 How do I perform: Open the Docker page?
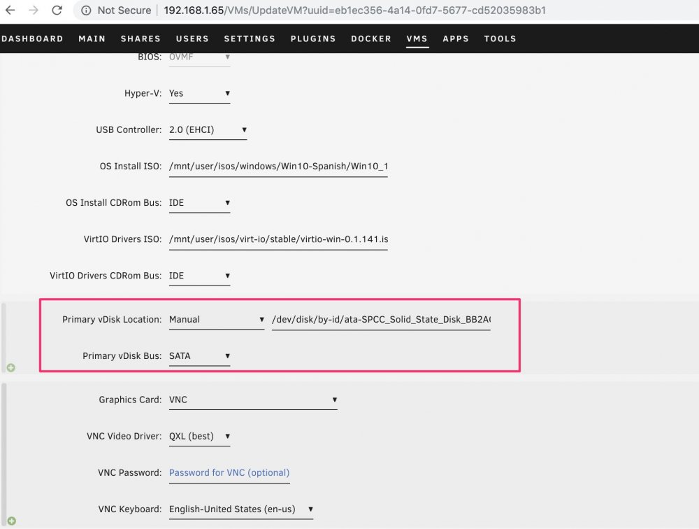click(x=371, y=39)
